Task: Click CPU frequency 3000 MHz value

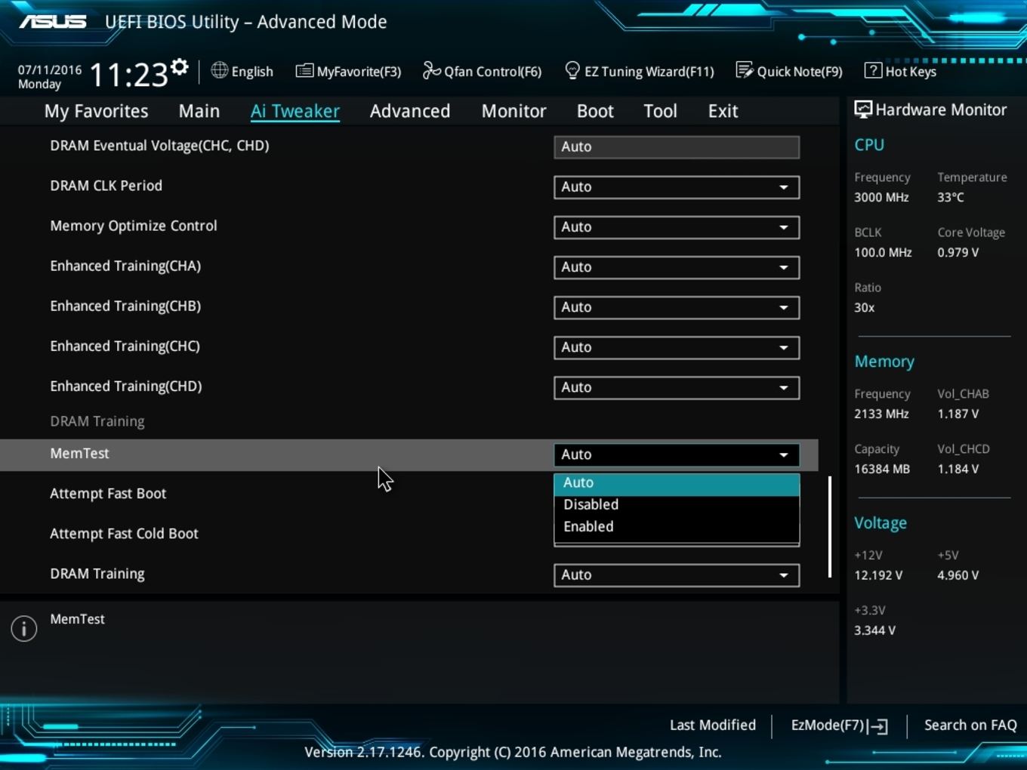Action: coord(881,197)
